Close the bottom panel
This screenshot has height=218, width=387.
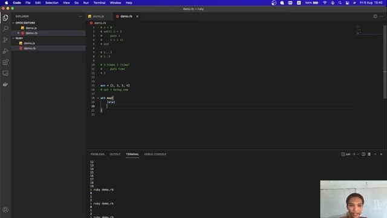point(381,154)
